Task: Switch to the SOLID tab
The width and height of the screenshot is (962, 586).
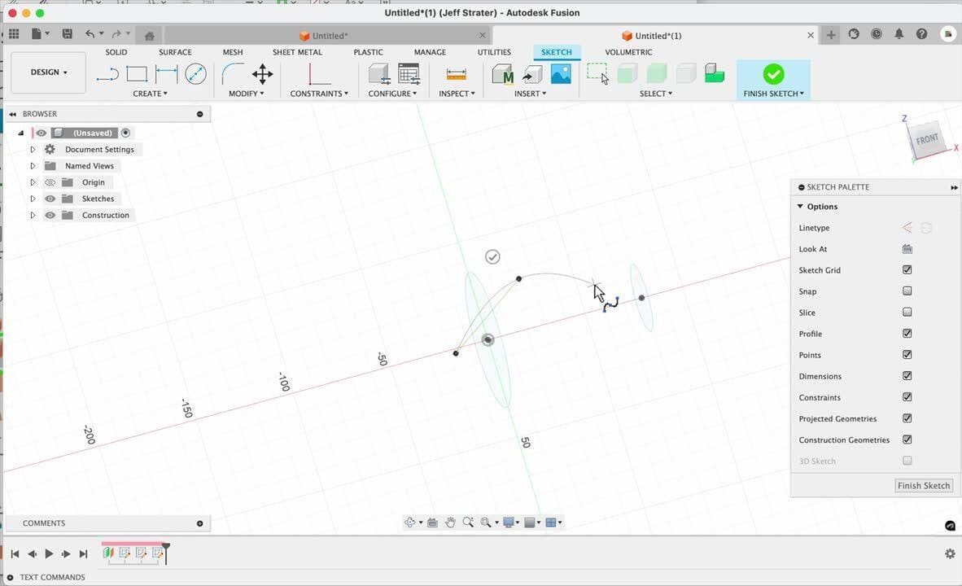Action: (x=116, y=52)
